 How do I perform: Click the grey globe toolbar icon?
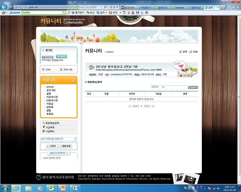[147, 13]
